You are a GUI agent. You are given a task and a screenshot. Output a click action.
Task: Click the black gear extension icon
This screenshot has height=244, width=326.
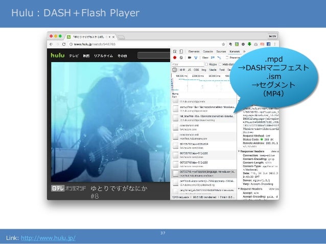coord(243,44)
